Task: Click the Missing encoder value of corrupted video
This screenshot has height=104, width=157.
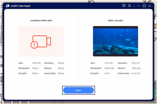Action: coord(35,73)
